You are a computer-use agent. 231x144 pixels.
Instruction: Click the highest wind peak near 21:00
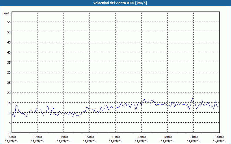(x=192, y=98)
